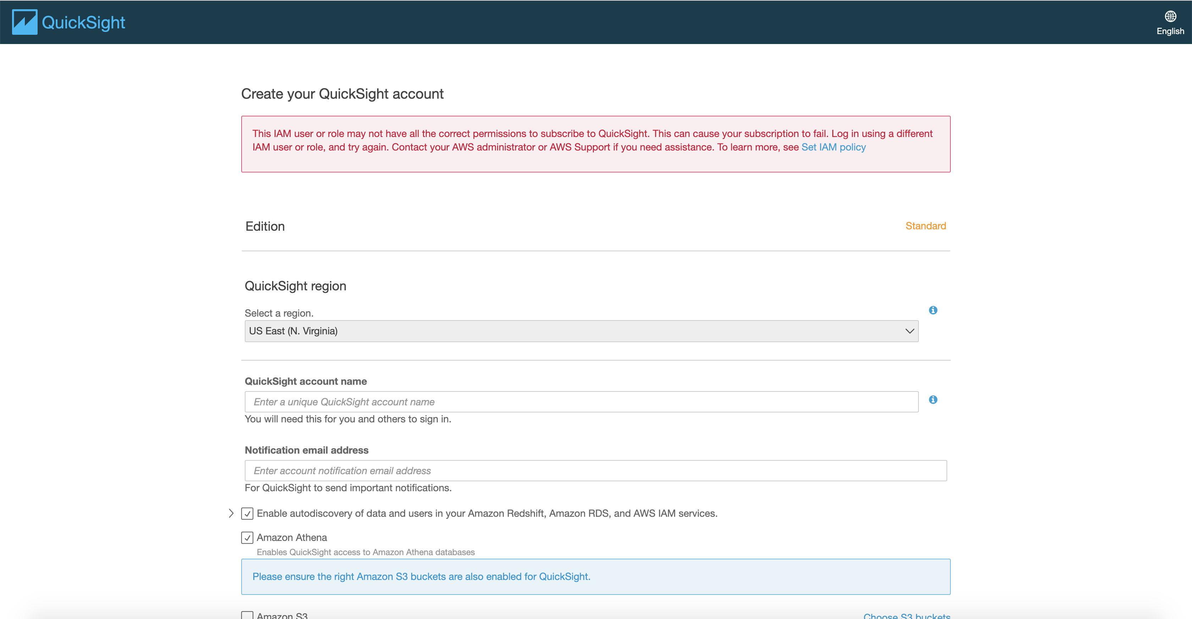
Task: Click the info icon beside region selector
Action: [x=933, y=310]
